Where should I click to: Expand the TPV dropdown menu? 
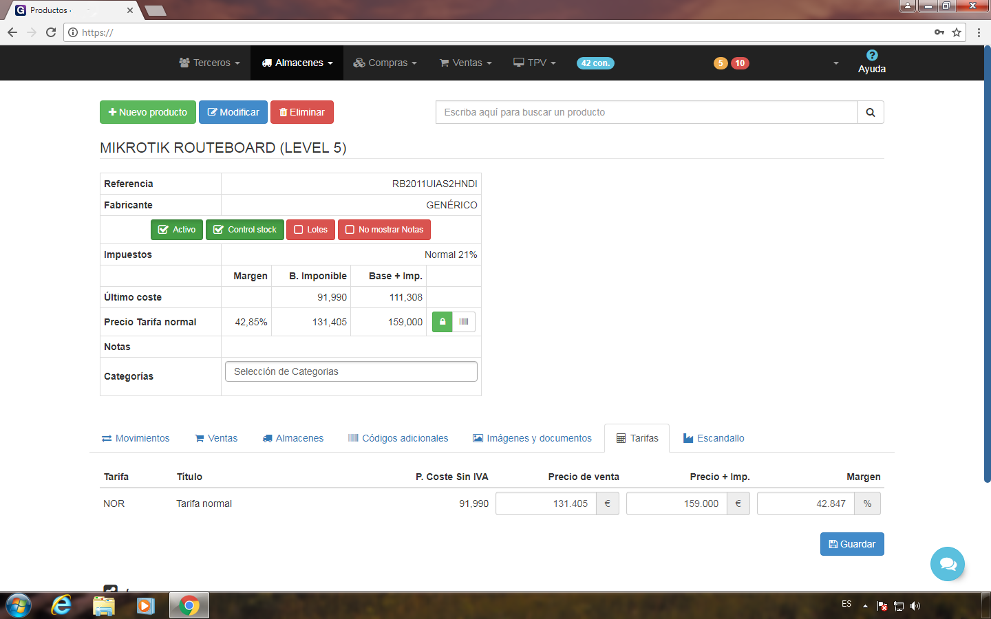click(534, 63)
